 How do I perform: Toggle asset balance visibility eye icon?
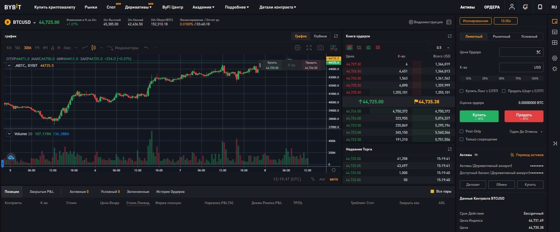(x=476, y=155)
